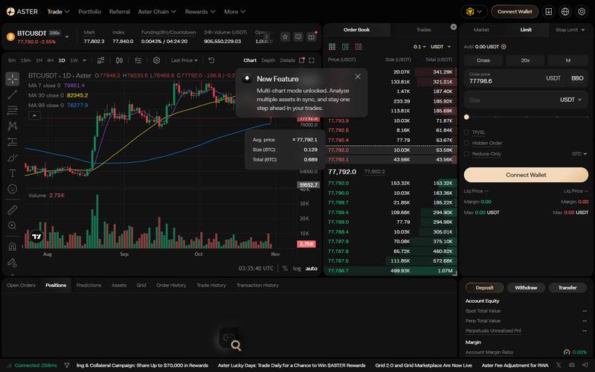This screenshot has width=595, height=372.
Task: Expand the Rewards menu
Action: click(200, 12)
